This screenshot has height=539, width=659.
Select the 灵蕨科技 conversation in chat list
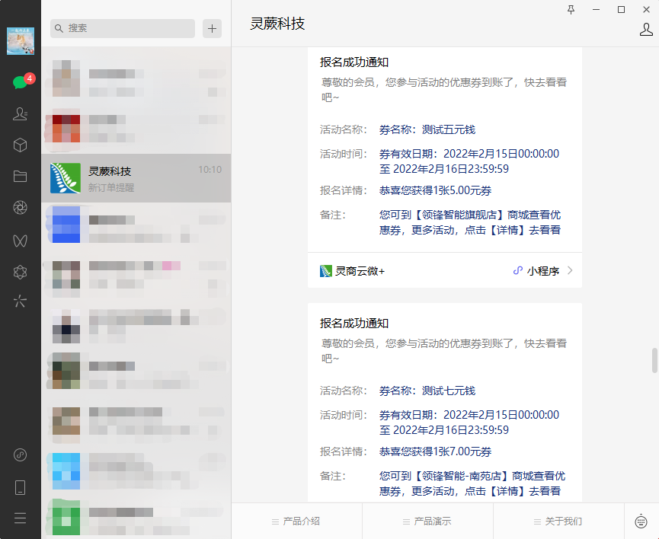136,178
